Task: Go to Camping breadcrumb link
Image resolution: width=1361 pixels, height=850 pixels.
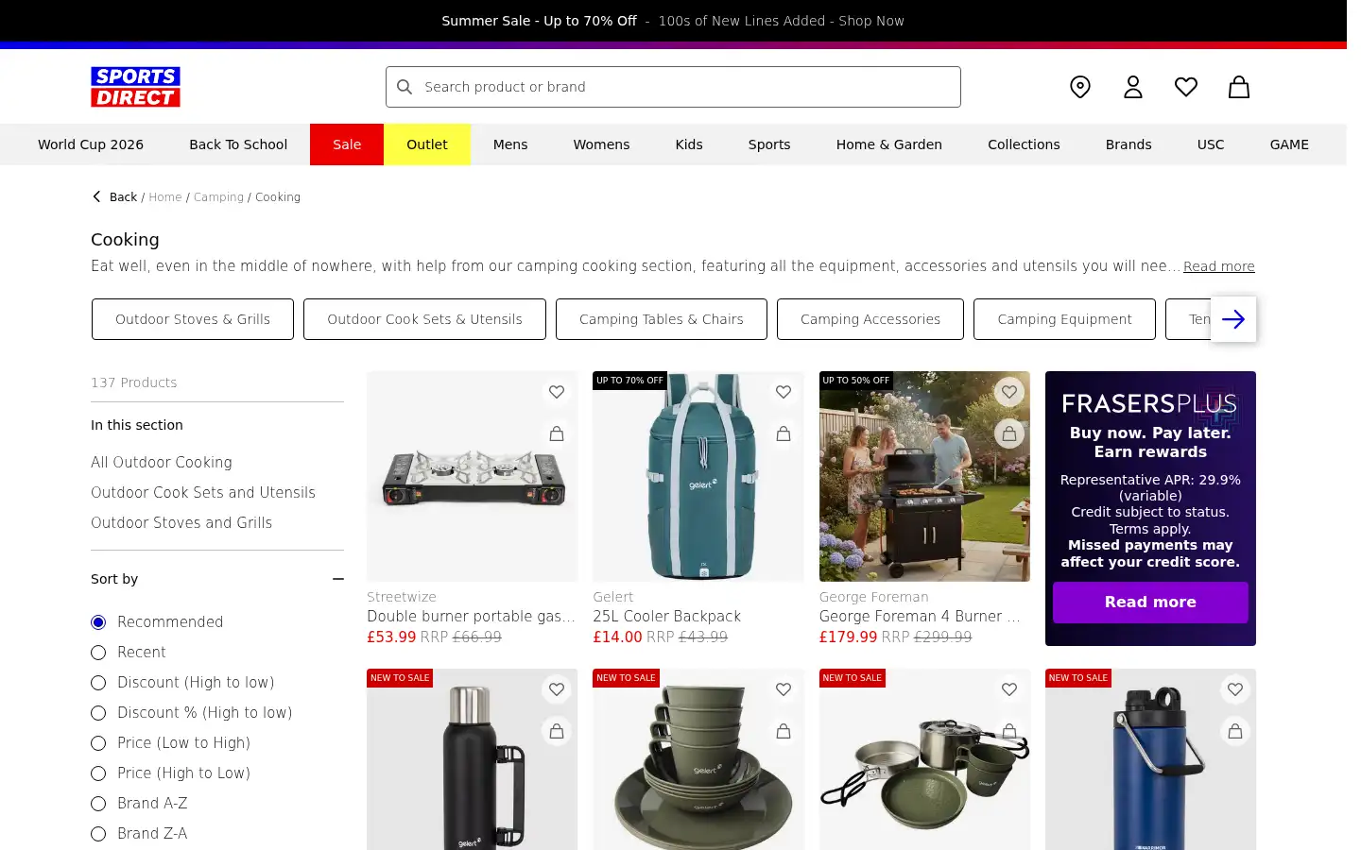Action: pyautogui.click(x=218, y=197)
